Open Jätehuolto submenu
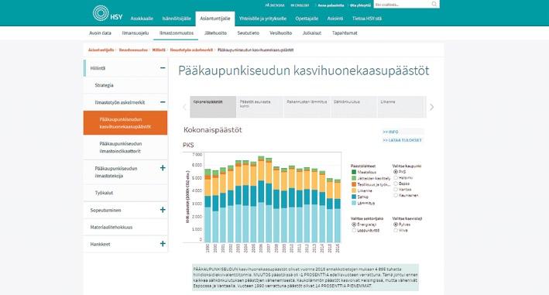This screenshot has width=549, height=295. pos(215,33)
